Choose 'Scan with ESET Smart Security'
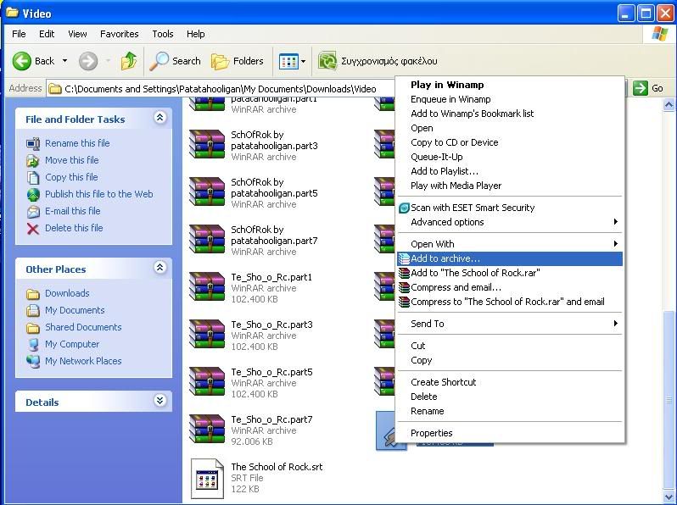Image resolution: width=677 pixels, height=505 pixels. pos(473,208)
